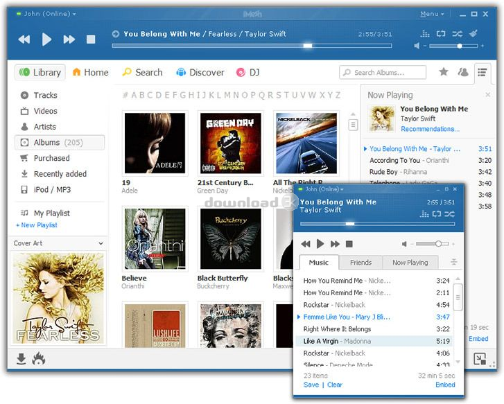504x404 pixels.
Task: Click Clear link in mini player
Action: 335,385
